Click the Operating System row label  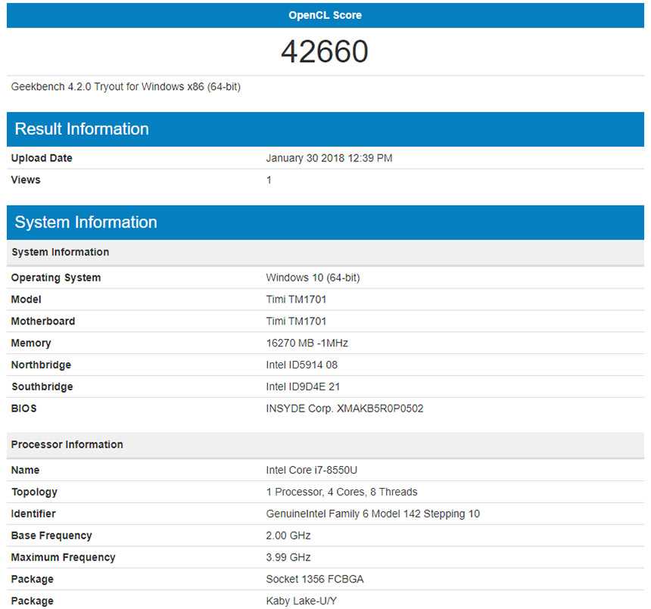(x=56, y=278)
